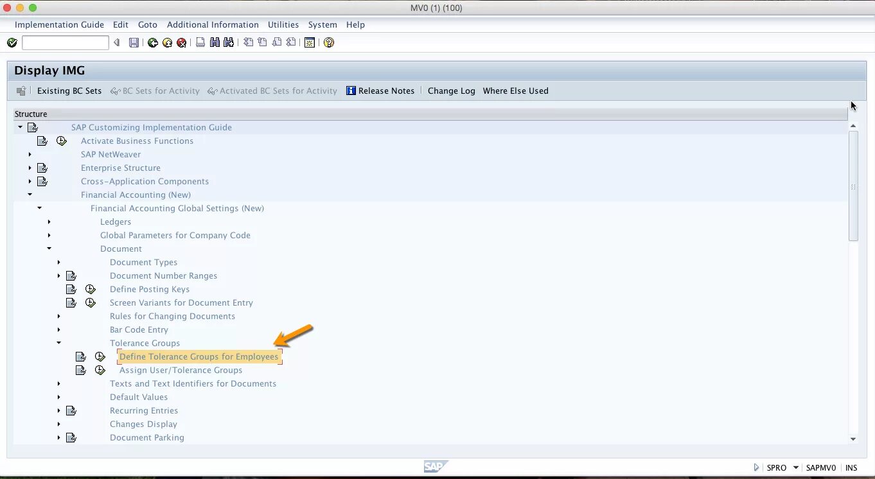Click the icon left of Existing BC Sets
The width and height of the screenshot is (875, 479).
[x=21, y=91]
